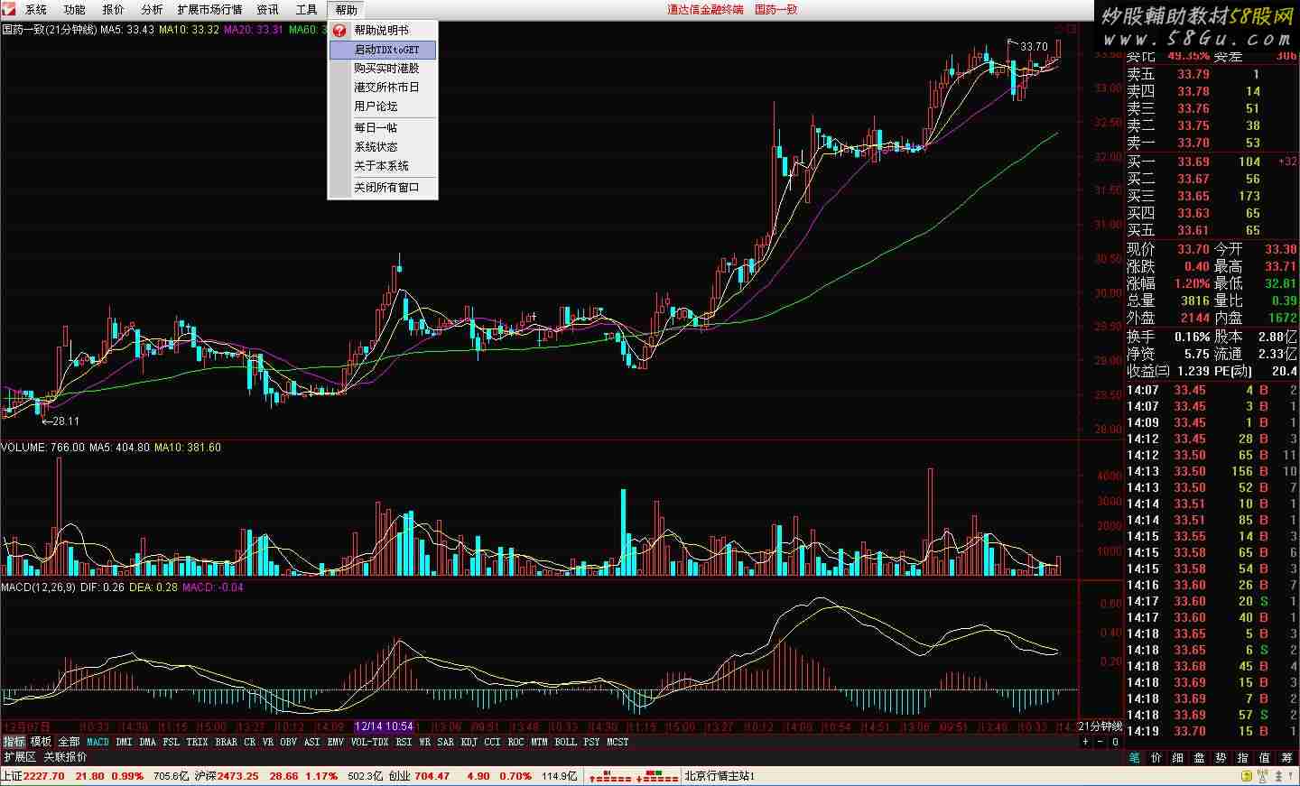Click the network connection icon in status bar

coord(1263,775)
